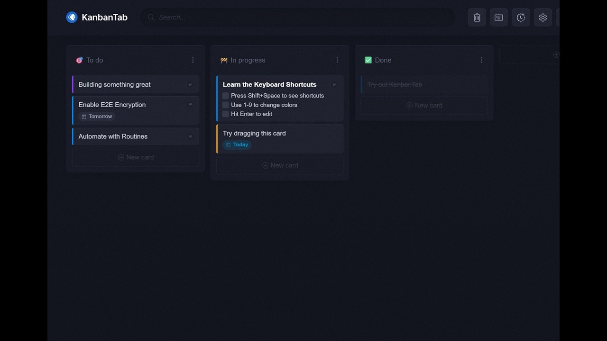Click the handle icon on Building something great
The width and height of the screenshot is (607, 341).
[x=190, y=85]
